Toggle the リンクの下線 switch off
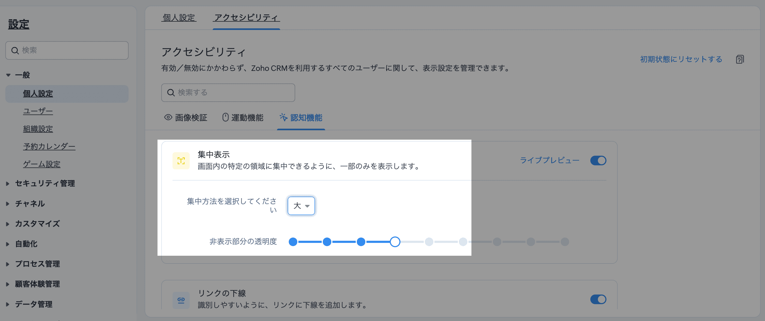 tap(598, 299)
